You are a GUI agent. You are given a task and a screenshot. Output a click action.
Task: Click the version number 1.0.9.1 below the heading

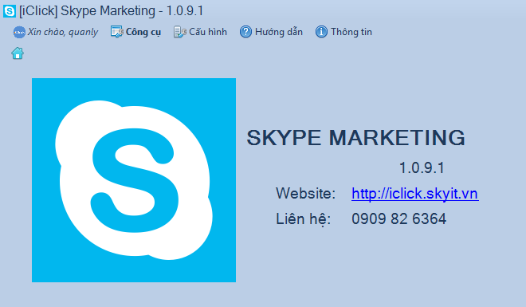click(x=422, y=167)
